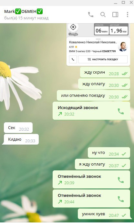Image resolution: width=134 pixels, height=223 pixels.
Task: Click the incoming message 'Сек'
Action: [18, 128]
